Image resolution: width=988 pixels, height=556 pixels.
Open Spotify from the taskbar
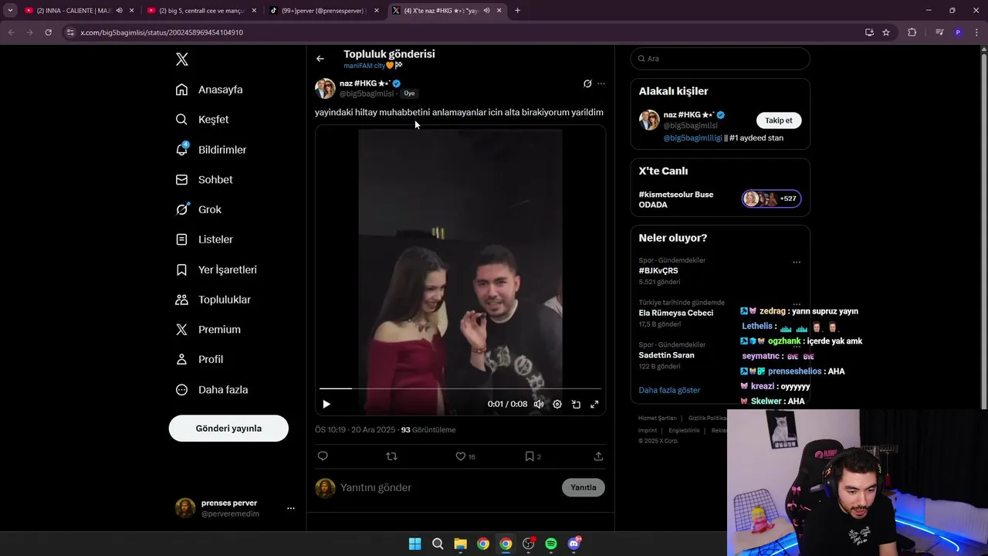551,544
